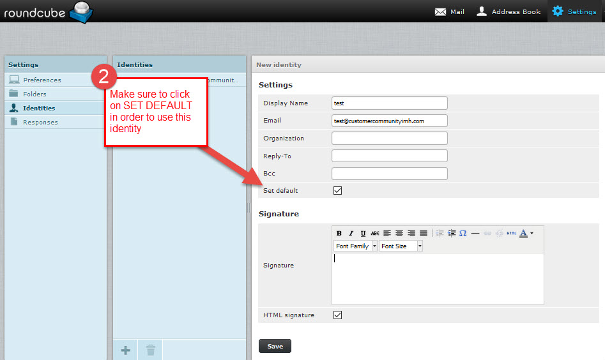Save the new identity
The height and width of the screenshot is (360, 605).
[275, 346]
